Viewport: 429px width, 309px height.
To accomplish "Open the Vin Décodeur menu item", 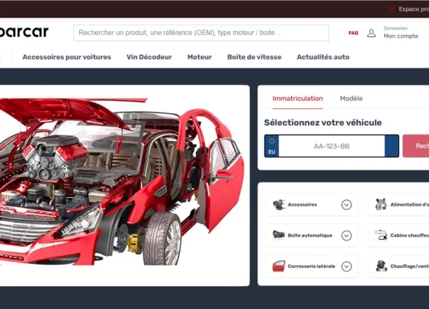I will click(149, 57).
